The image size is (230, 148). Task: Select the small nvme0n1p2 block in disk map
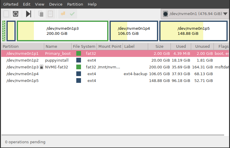tap(11, 31)
